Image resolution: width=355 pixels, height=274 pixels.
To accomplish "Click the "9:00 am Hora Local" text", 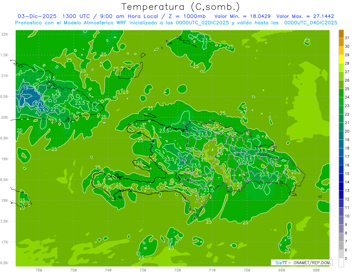I will click(129, 16).
